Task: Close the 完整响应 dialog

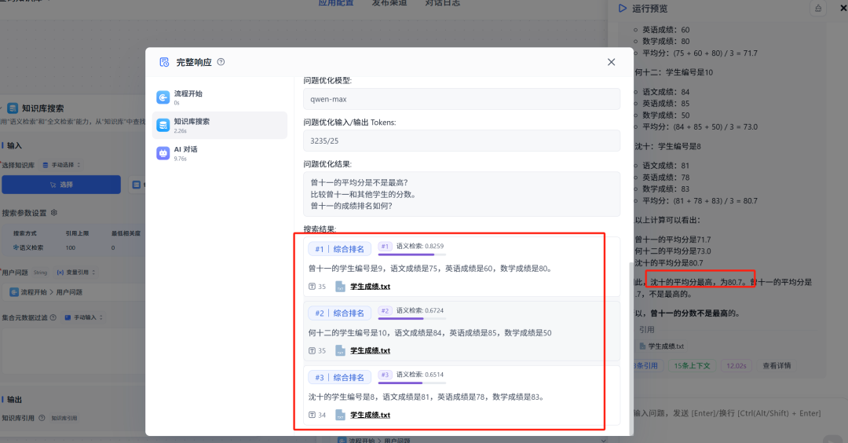Action: [x=611, y=62]
